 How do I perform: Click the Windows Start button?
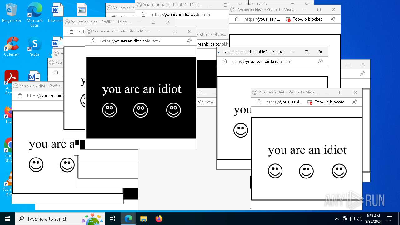click(x=7, y=219)
